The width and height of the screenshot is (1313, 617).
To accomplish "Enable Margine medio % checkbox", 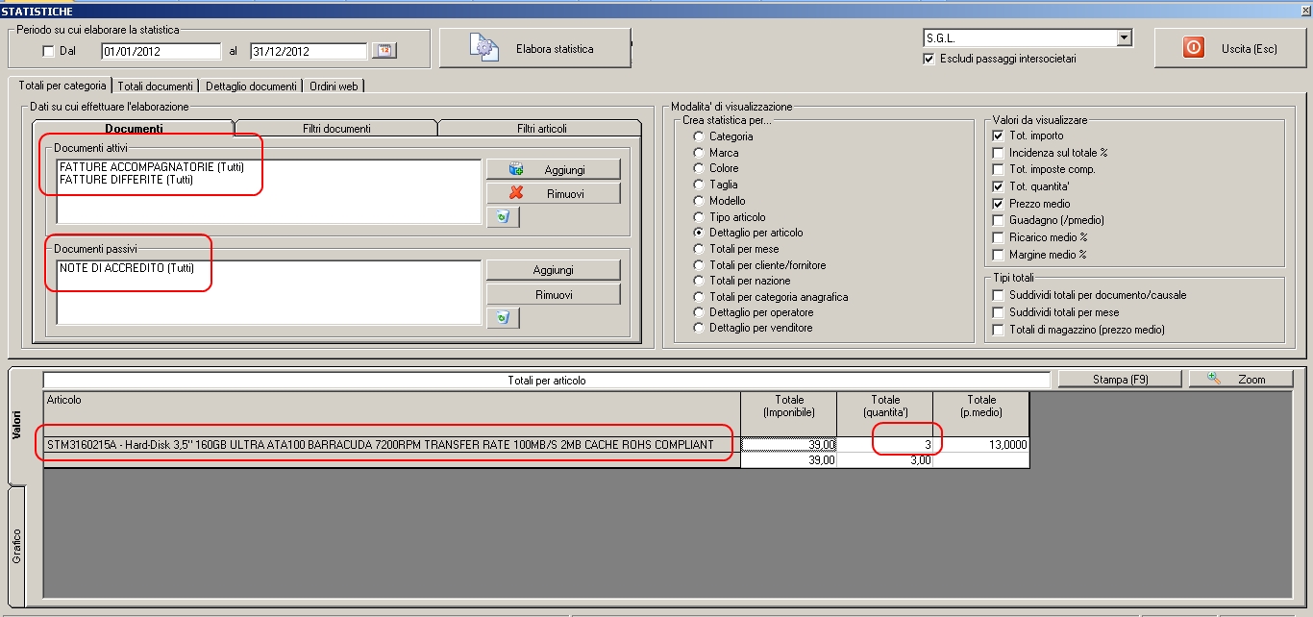I will click(999, 255).
